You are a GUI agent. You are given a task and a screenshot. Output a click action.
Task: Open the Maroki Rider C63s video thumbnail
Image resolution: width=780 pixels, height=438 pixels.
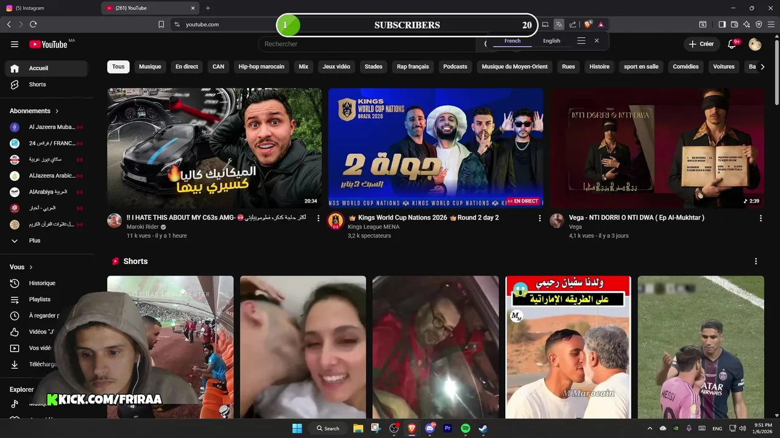coord(214,148)
